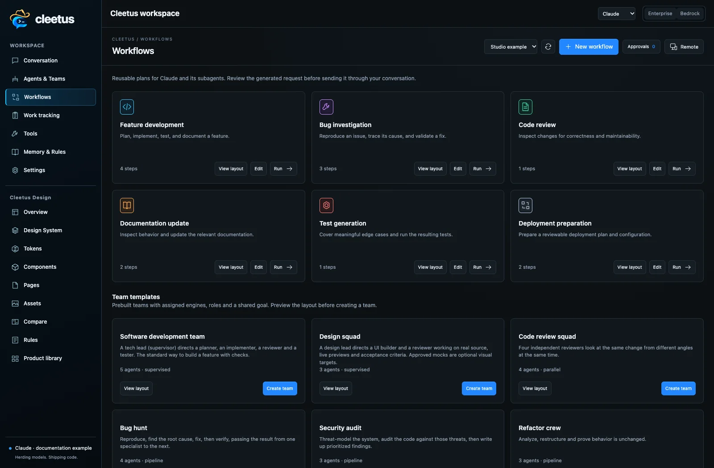View layout of Code review workflow
Viewport: 714px width, 468px height.
[630, 169]
